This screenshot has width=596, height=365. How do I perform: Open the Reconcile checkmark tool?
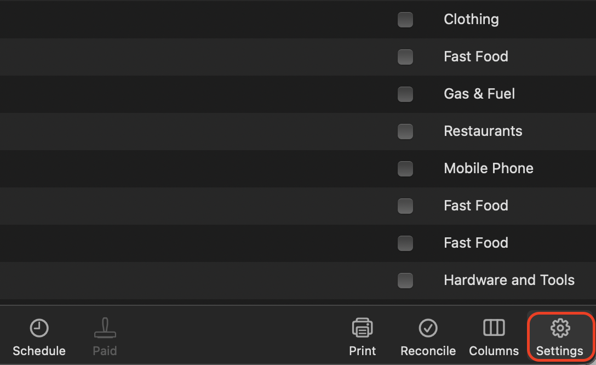pos(428,328)
